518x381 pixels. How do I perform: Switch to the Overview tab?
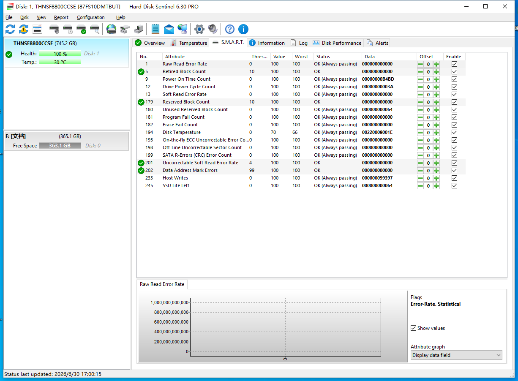150,43
